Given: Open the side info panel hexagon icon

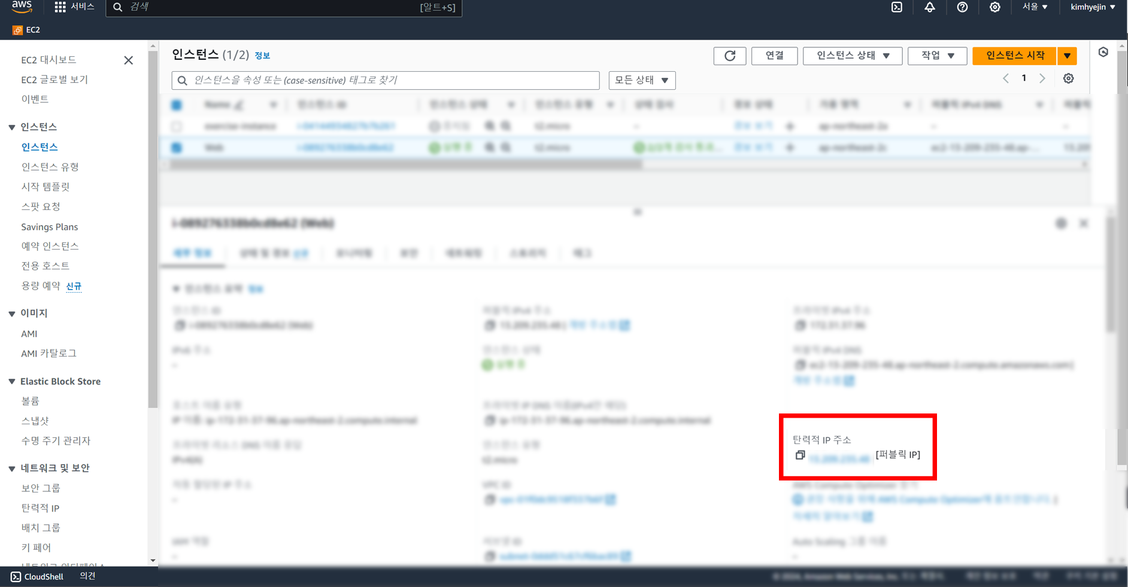Looking at the screenshot, I should [1103, 52].
